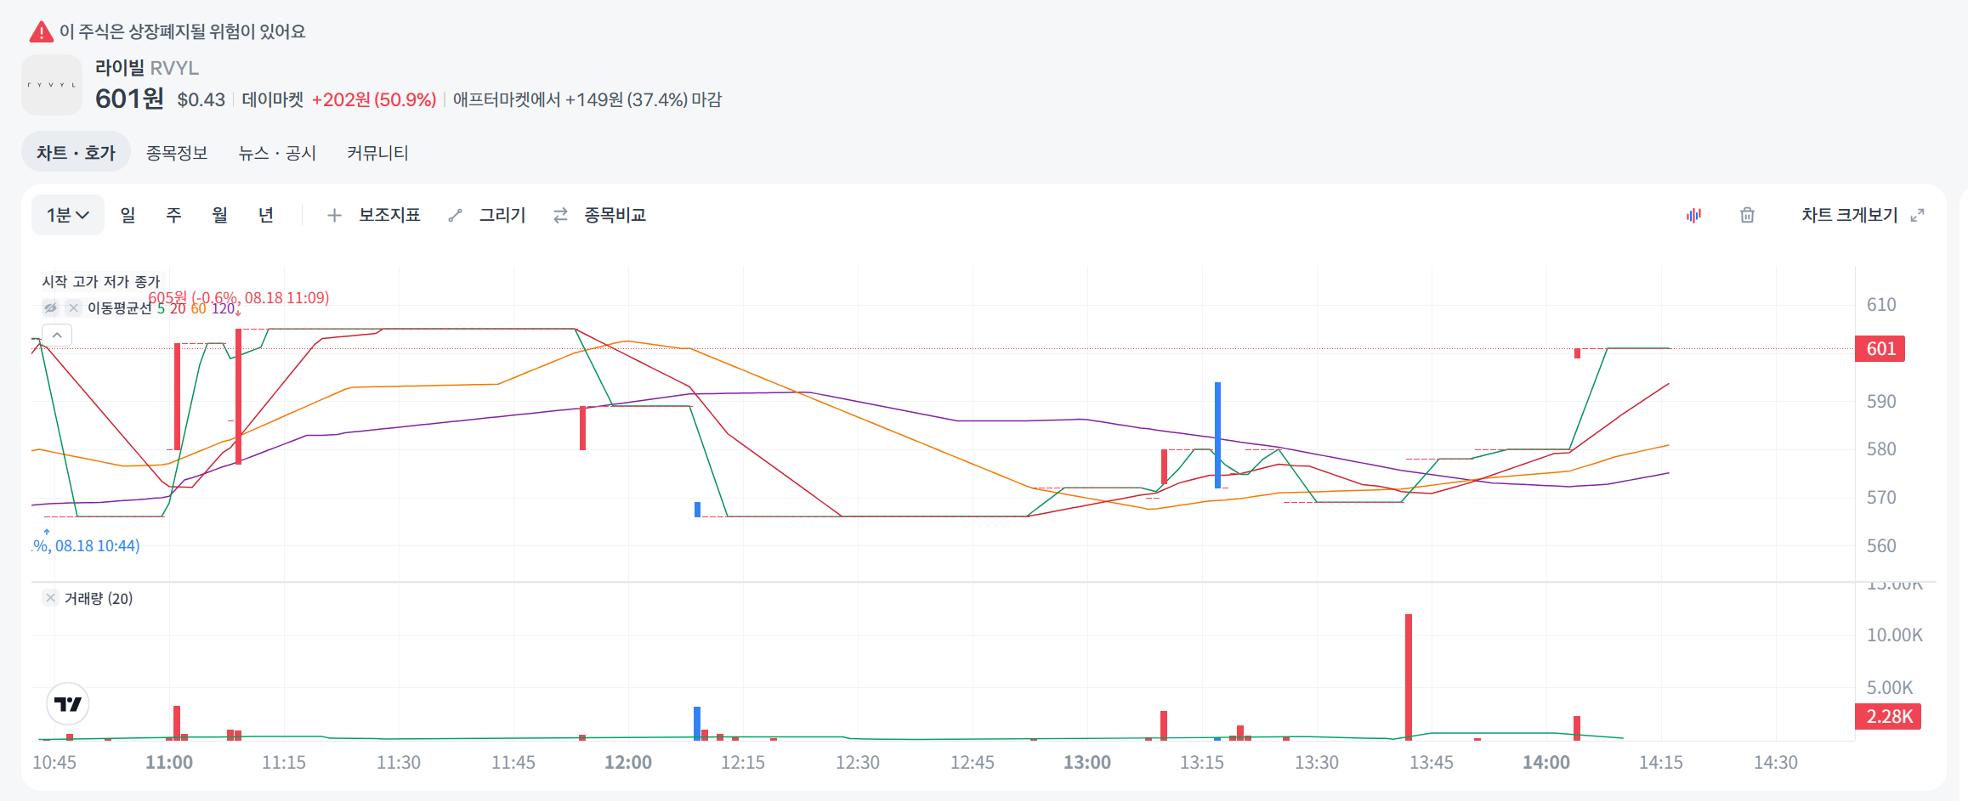Click the 라이빌 RVYL stock name
The image size is (1968, 801).
tap(147, 68)
